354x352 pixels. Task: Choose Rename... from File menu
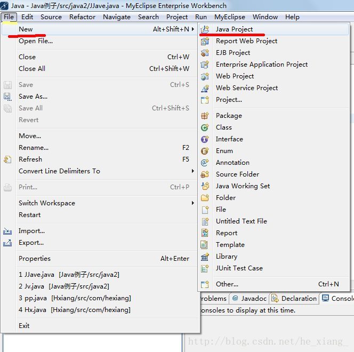pos(99,148)
